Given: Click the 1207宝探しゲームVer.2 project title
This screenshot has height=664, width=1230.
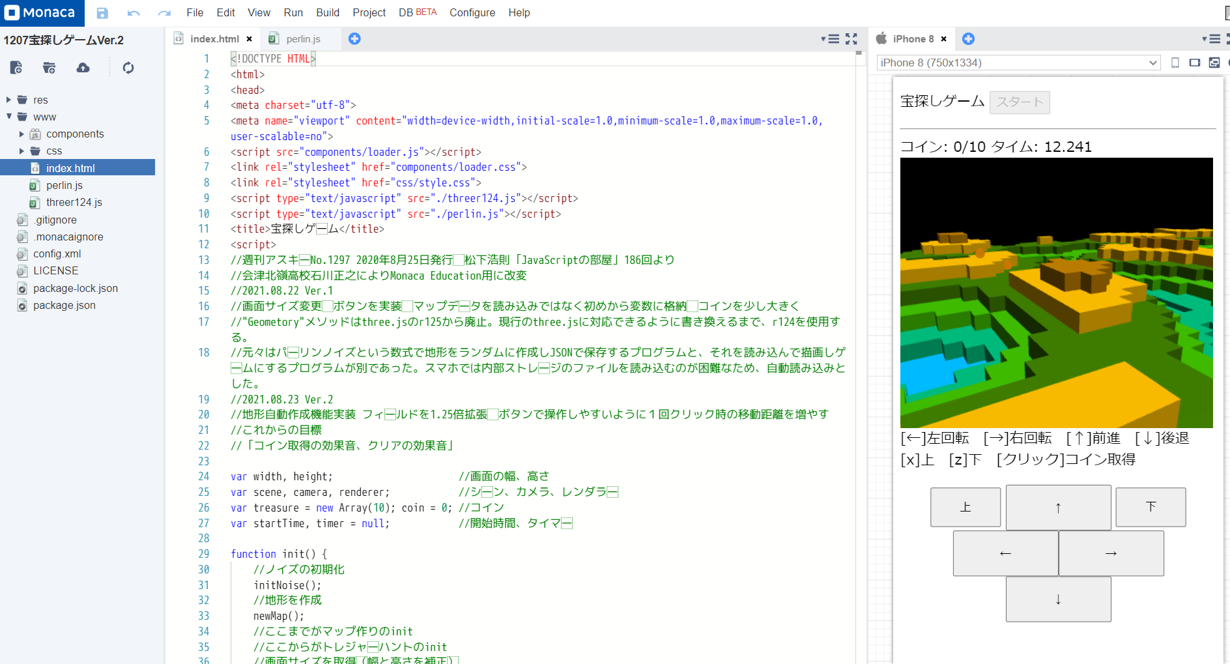Looking at the screenshot, I should pyautogui.click(x=63, y=40).
